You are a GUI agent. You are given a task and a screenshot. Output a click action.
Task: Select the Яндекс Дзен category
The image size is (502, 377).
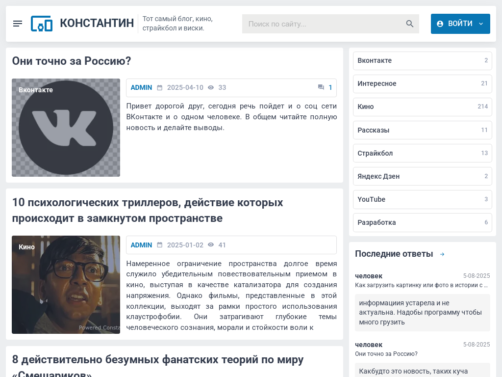[x=422, y=176]
